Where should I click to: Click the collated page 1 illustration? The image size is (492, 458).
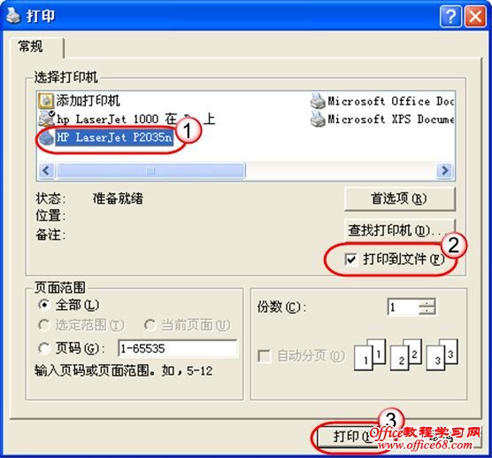point(370,354)
